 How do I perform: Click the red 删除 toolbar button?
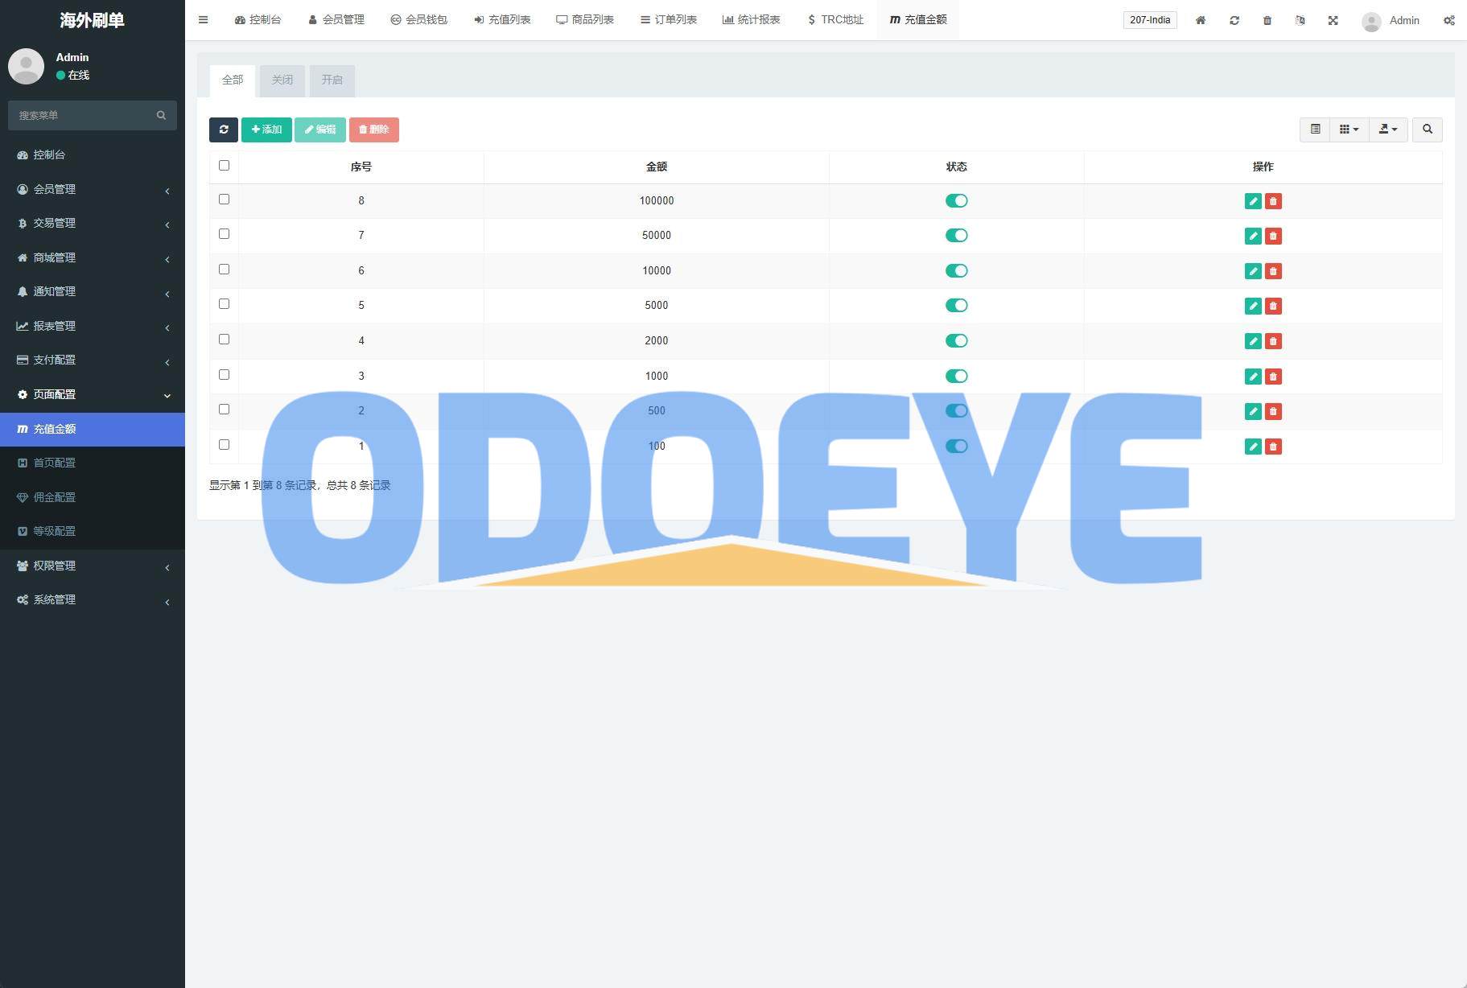[374, 130]
